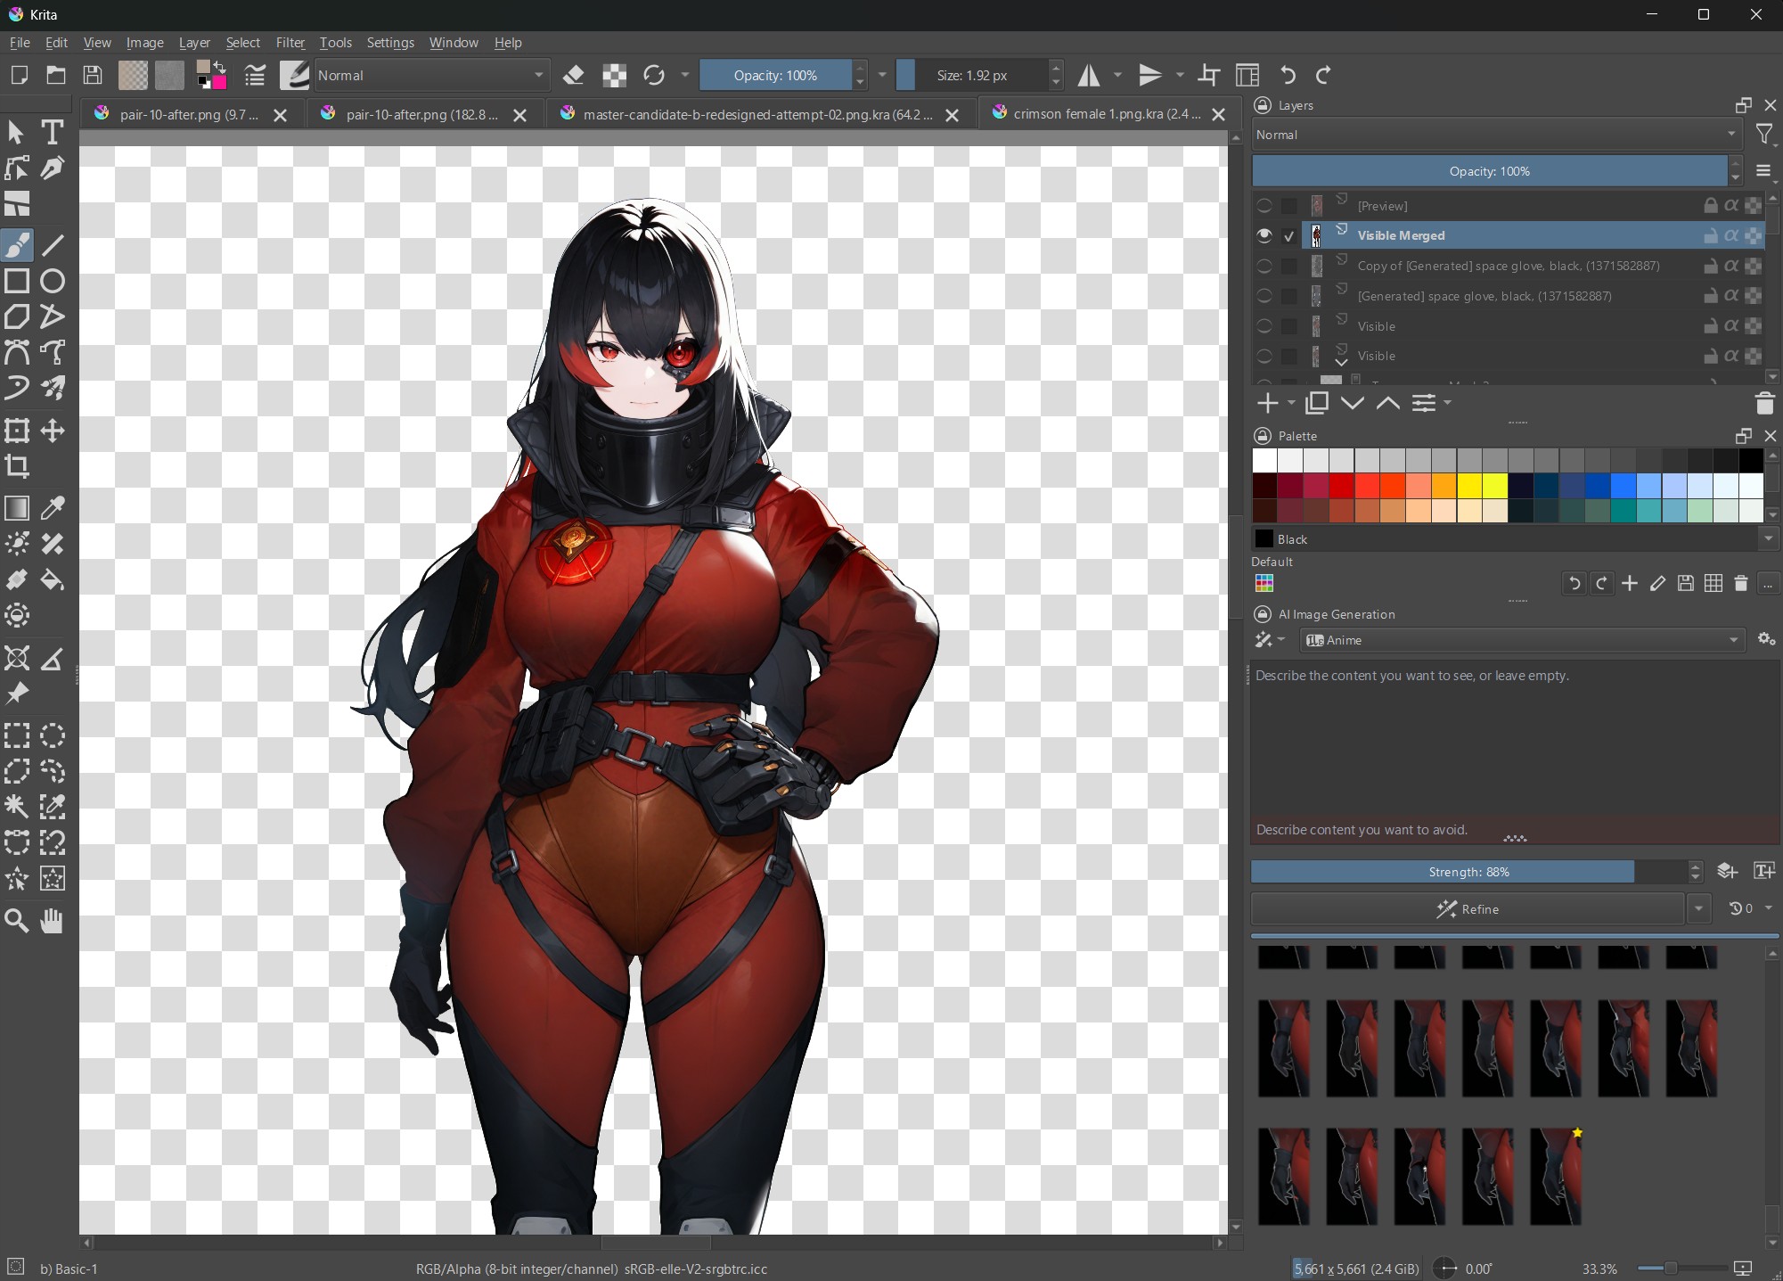The width and height of the screenshot is (1783, 1281).
Task: Open layer blending mode dropdown
Action: coord(1497,135)
